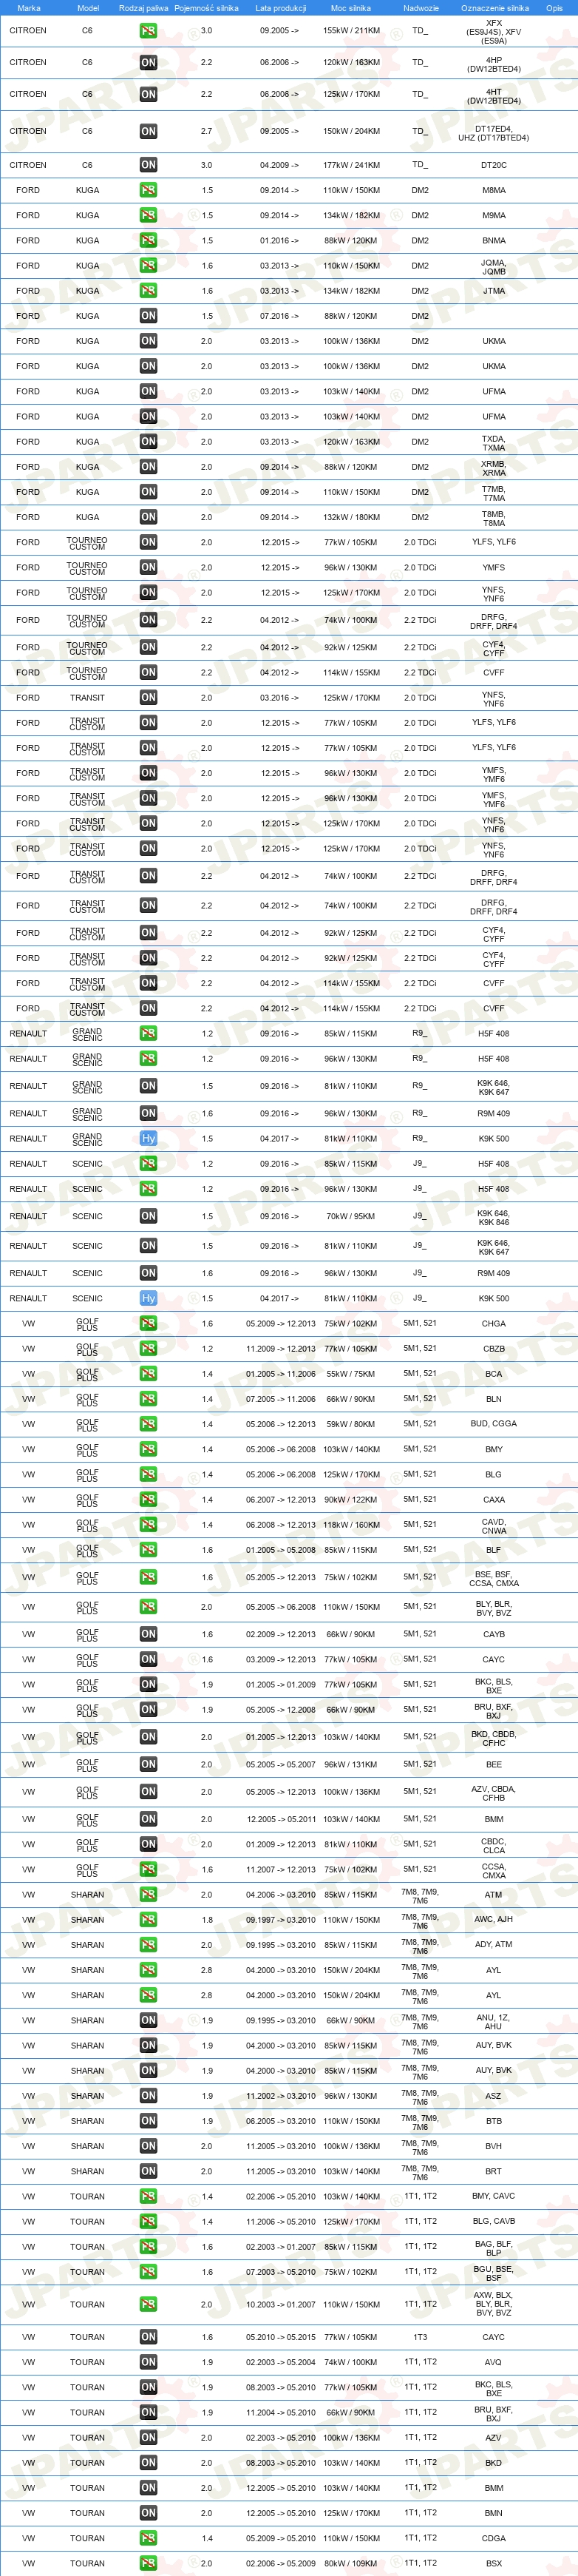Select the PB icon in Ford Kuga BNMA row

148,240
